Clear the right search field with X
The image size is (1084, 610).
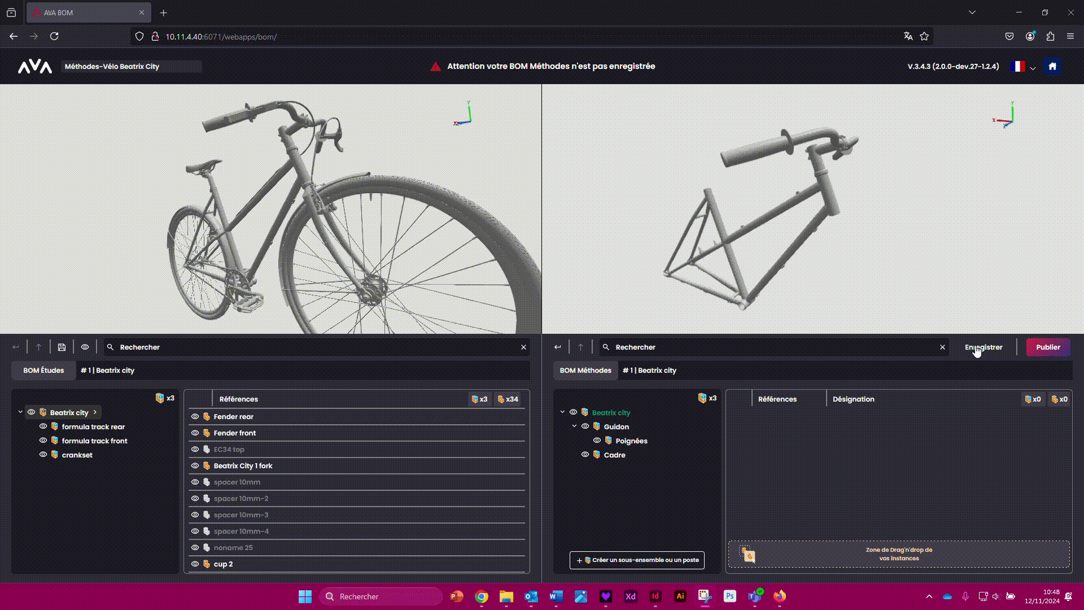point(942,347)
